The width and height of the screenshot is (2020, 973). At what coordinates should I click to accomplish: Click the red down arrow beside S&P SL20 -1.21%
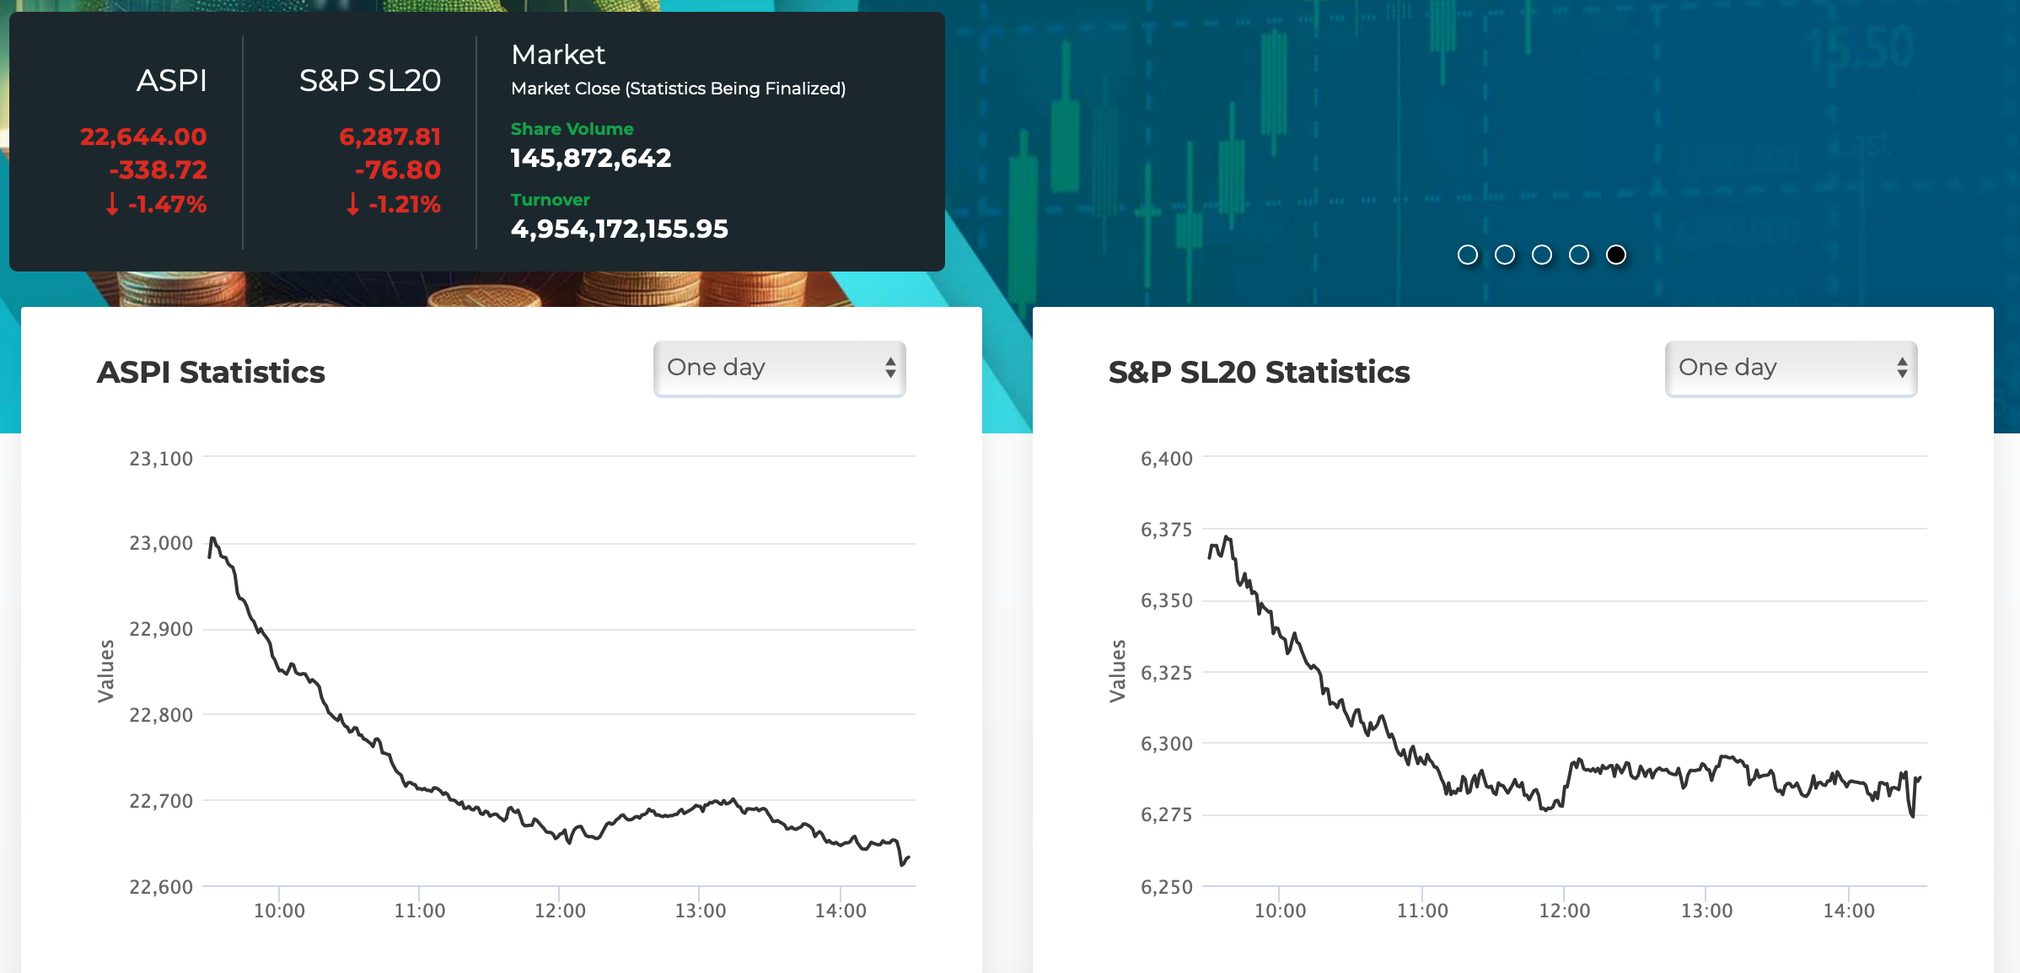(x=353, y=204)
